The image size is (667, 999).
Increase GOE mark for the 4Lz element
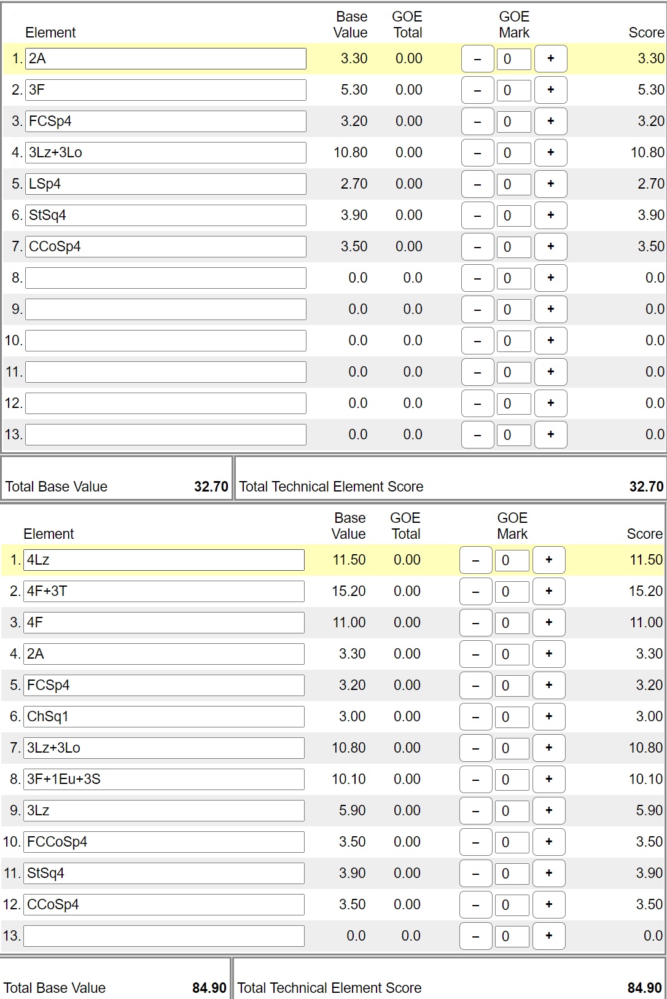(548, 560)
